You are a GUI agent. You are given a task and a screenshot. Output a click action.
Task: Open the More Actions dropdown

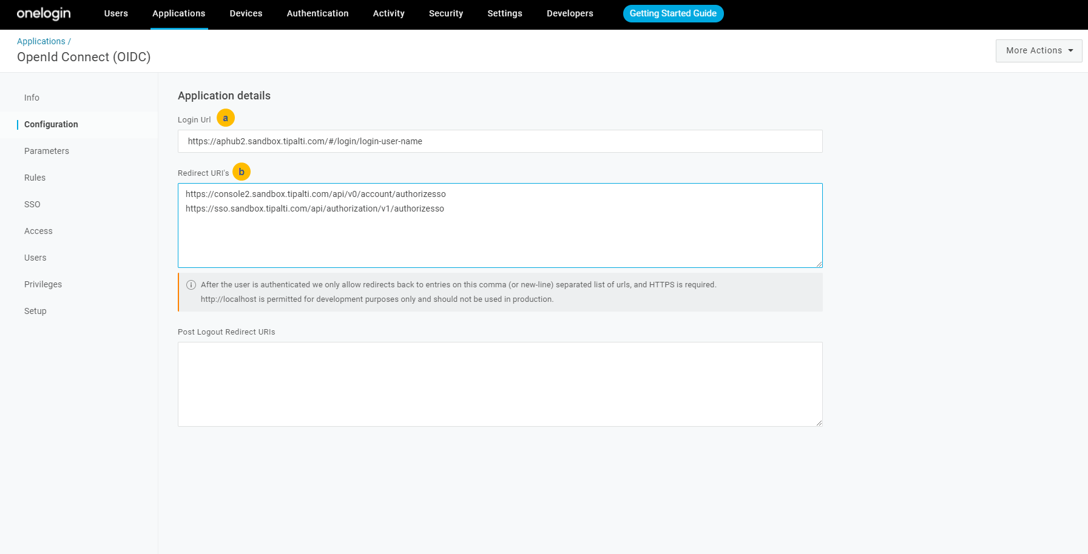(1038, 51)
